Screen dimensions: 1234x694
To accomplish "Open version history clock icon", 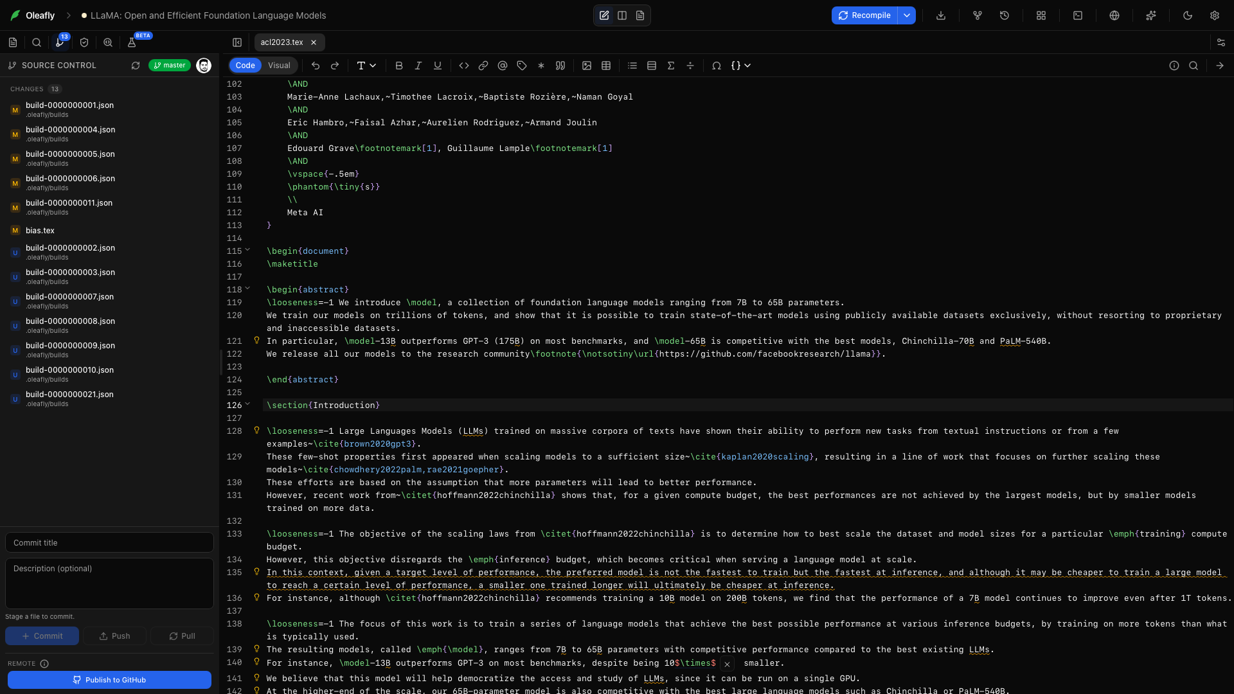I will click(1005, 15).
